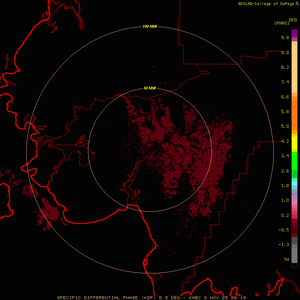Click the [PHAS] units label
Image resolution: width=300 pixels, height=300 pixels.
(282, 23)
